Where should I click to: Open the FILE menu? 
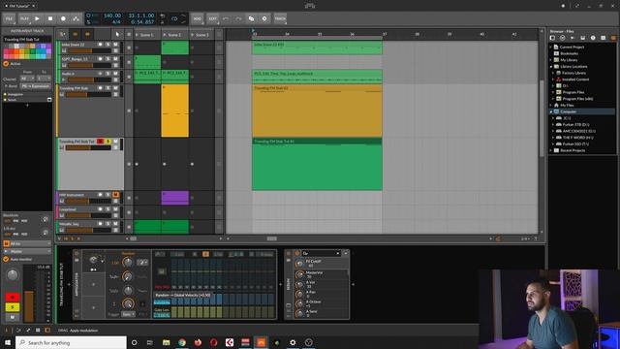9,18
